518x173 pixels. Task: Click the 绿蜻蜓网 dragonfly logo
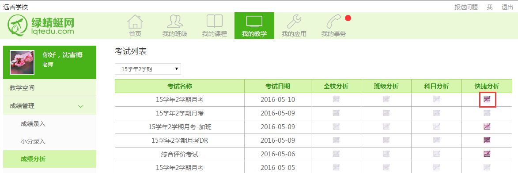click(41, 25)
